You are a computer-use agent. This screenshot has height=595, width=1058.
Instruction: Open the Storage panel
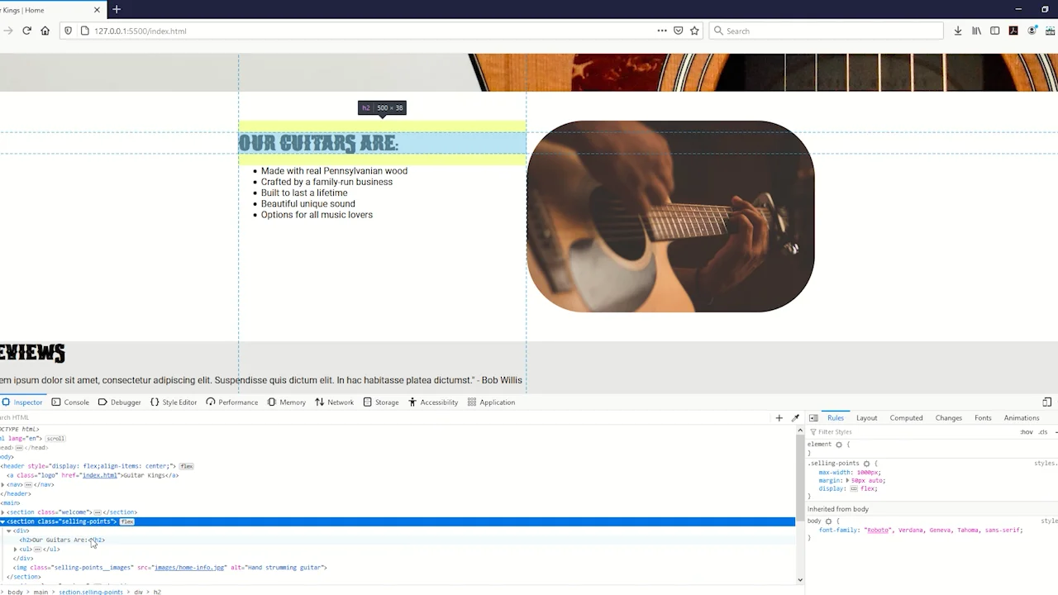click(380, 402)
